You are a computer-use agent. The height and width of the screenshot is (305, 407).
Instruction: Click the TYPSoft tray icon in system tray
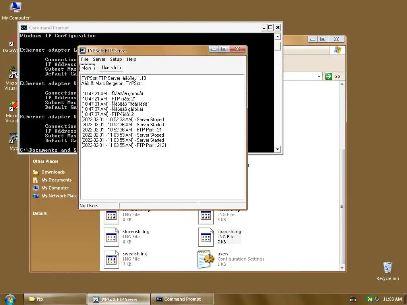(370, 299)
